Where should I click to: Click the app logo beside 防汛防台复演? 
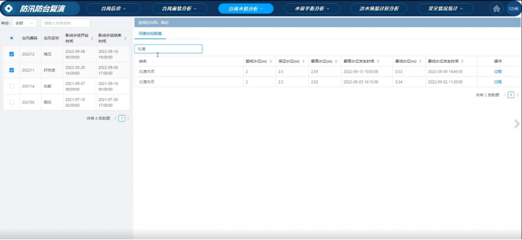point(9,9)
